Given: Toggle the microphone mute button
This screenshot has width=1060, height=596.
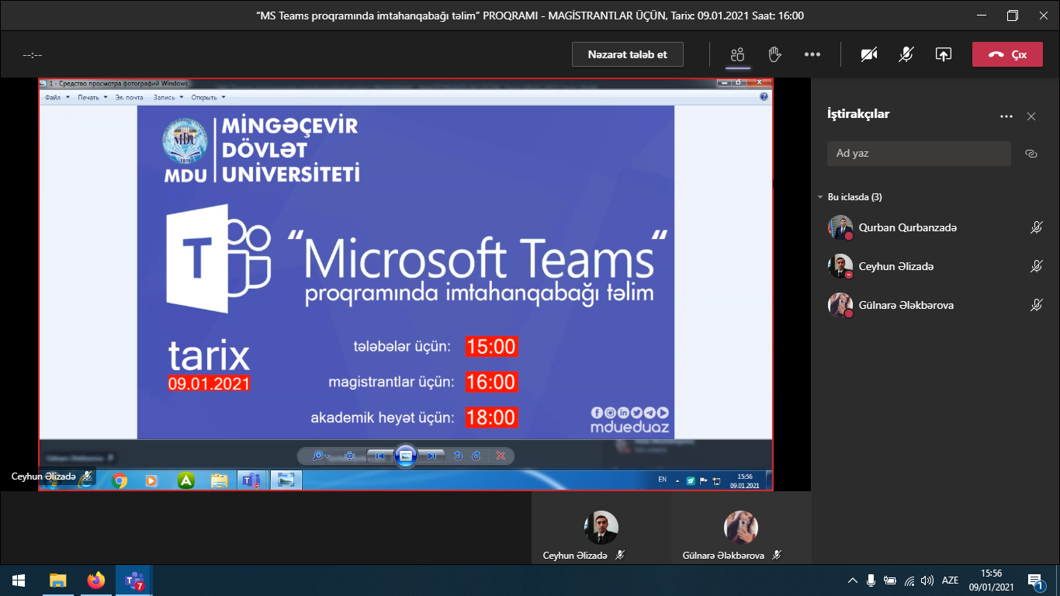Looking at the screenshot, I should point(906,54).
